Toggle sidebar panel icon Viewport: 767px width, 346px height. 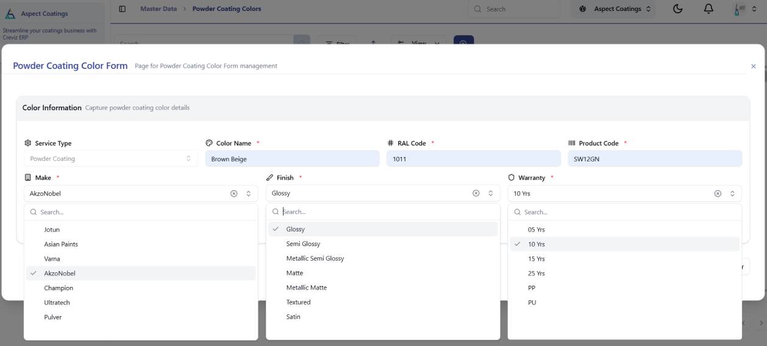[123, 9]
